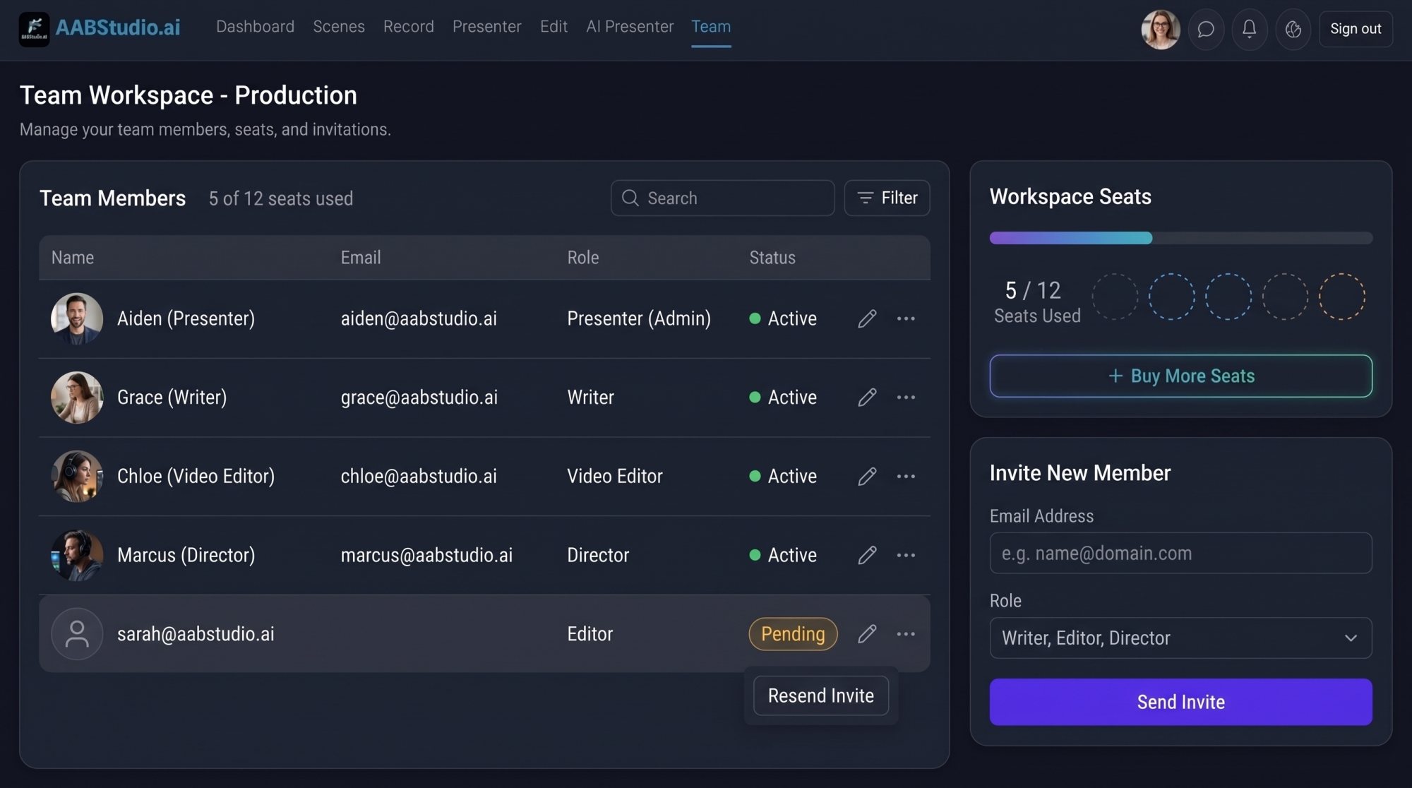This screenshot has height=788, width=1412.
Task: Click the Pending status badge
Action: (793, 634)
